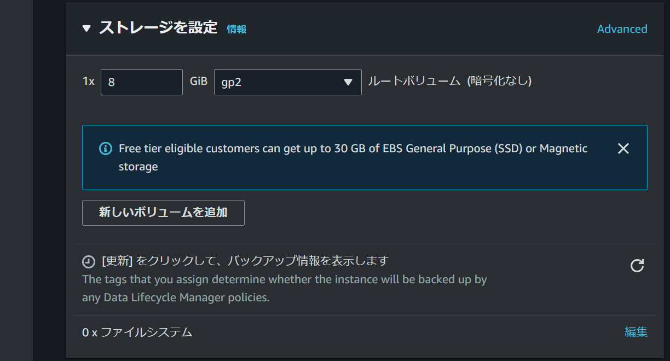Screen dimensions: 670x361
Task: Select the value in the root volume size box
Action: pyautogui.click(x=141, y=82)
